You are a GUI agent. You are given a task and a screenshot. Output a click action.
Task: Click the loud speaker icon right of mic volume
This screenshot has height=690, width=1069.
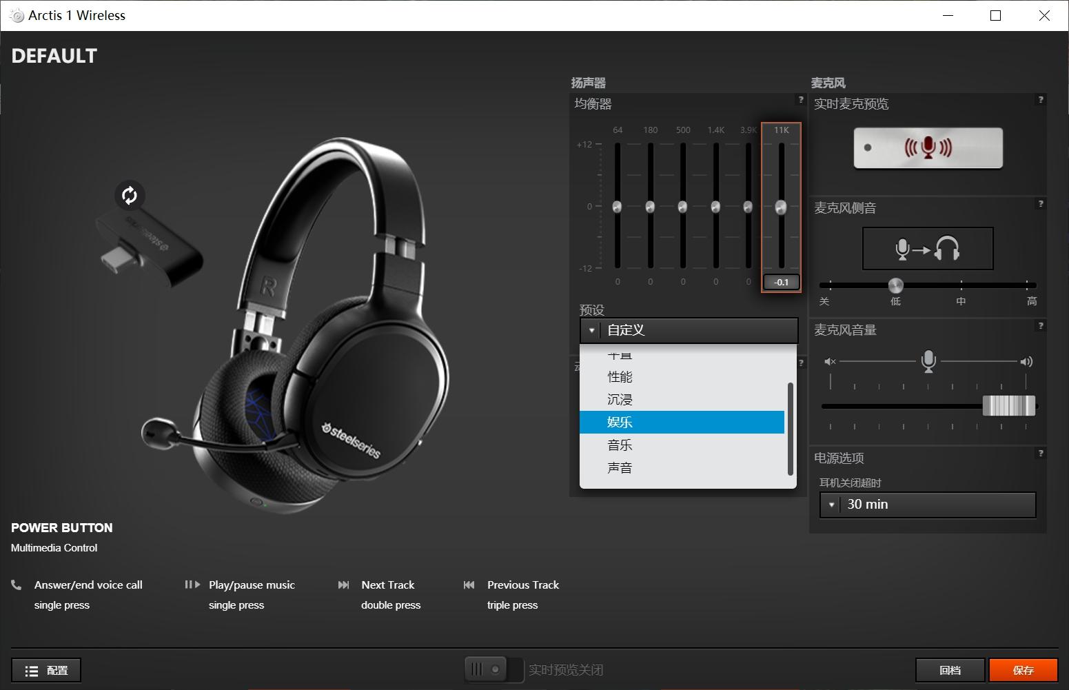tap(1026, 361)
